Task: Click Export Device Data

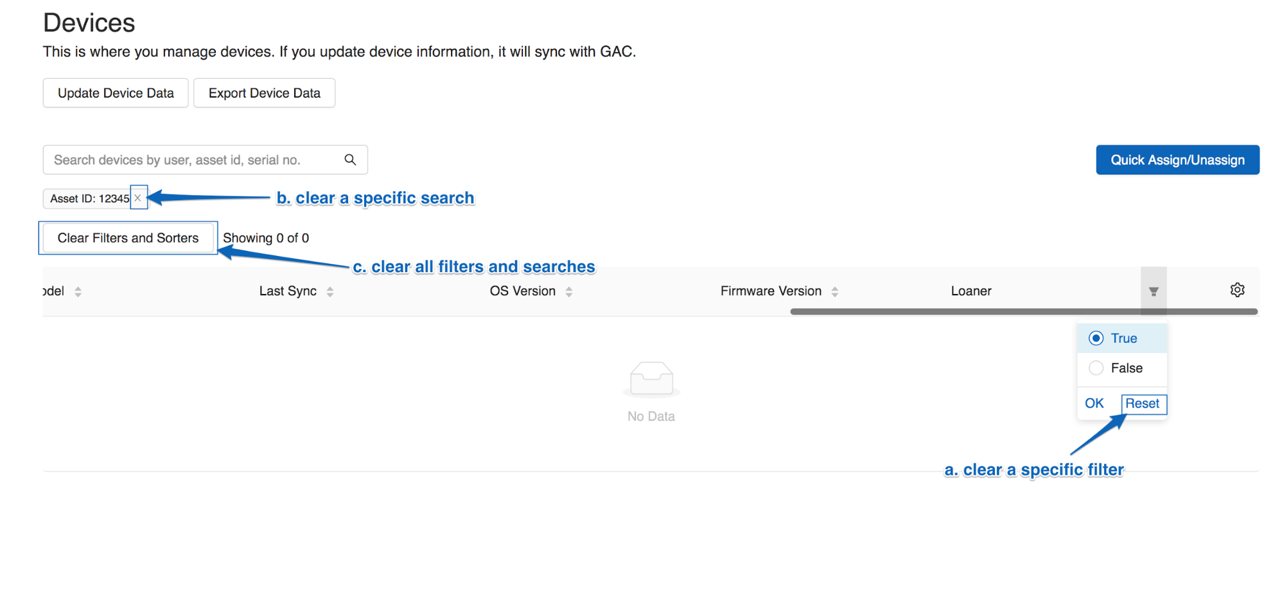Action: tap(264, 92)
